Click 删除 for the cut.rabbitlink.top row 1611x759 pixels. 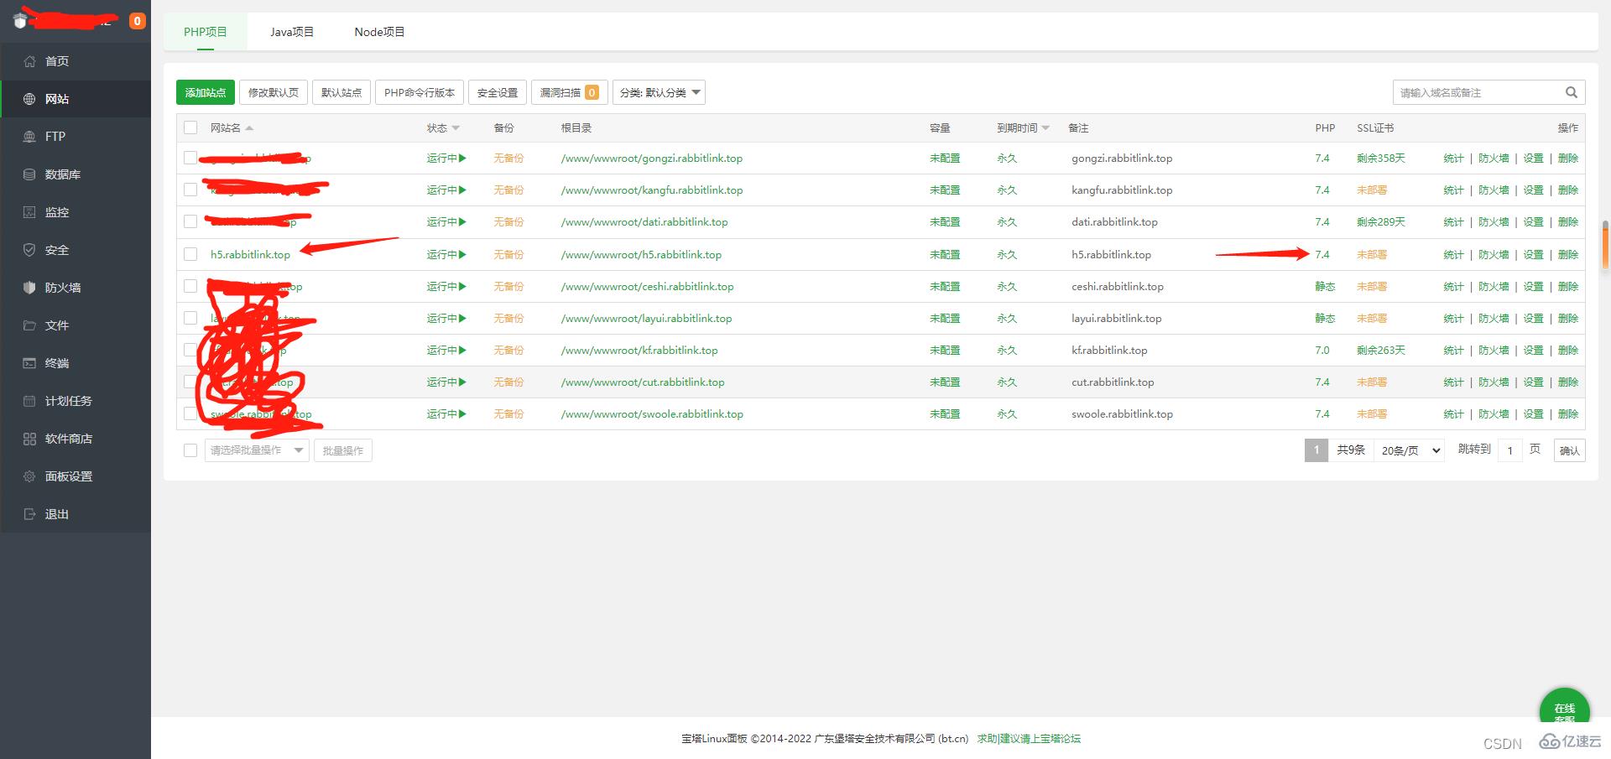[1568, 382]
